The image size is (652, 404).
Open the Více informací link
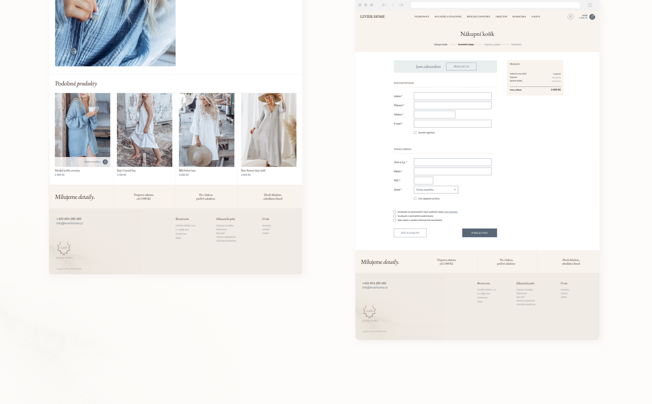[451, 212]
